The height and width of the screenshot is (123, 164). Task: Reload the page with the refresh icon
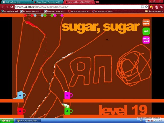12,7
